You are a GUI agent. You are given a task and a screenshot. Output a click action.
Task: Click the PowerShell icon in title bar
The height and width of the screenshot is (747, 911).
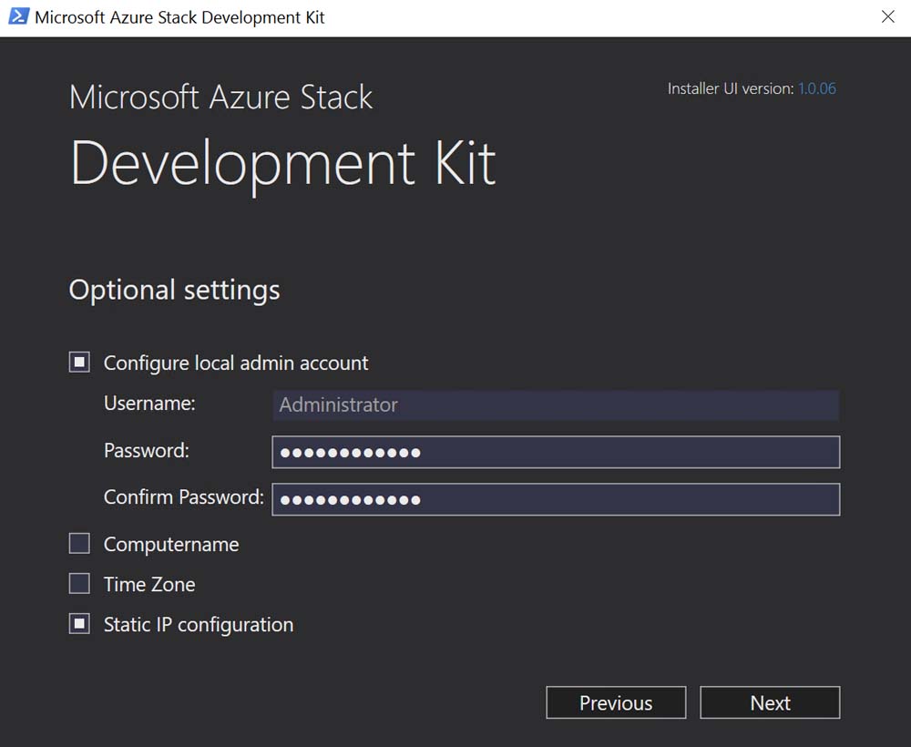18,17
